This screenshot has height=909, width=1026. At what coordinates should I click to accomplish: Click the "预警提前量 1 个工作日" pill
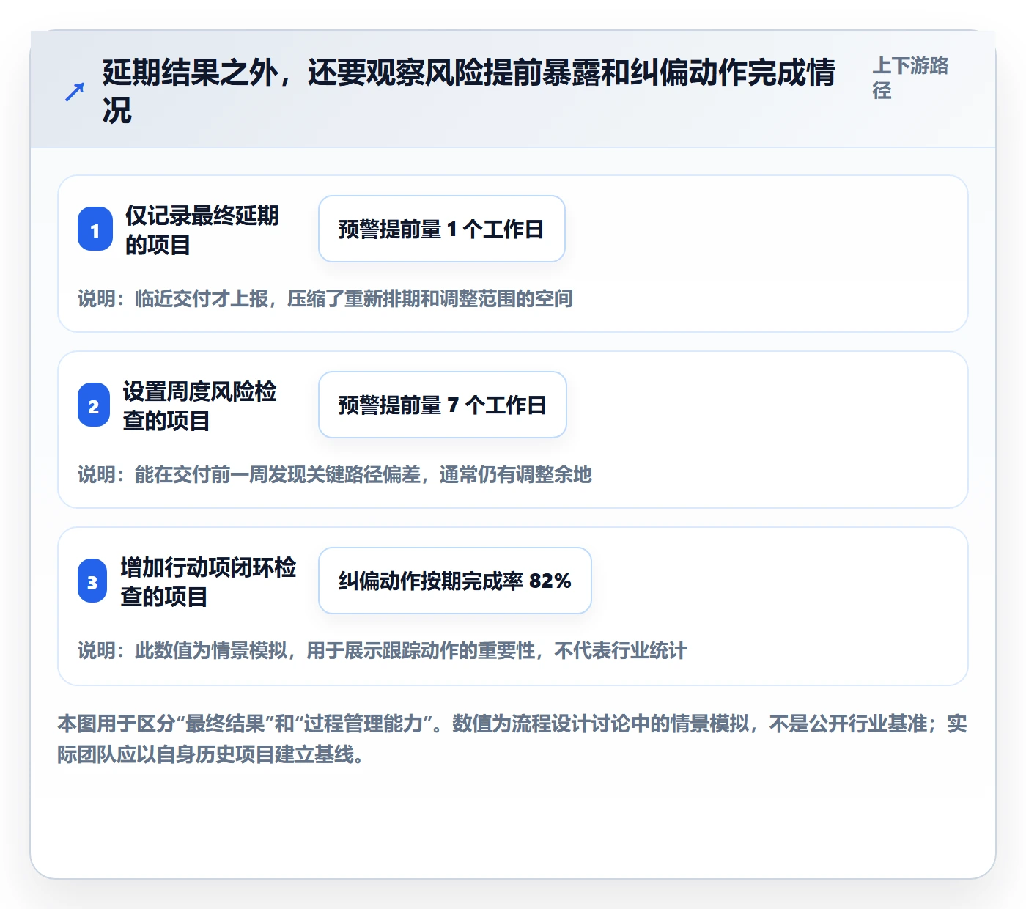point(442,229)
